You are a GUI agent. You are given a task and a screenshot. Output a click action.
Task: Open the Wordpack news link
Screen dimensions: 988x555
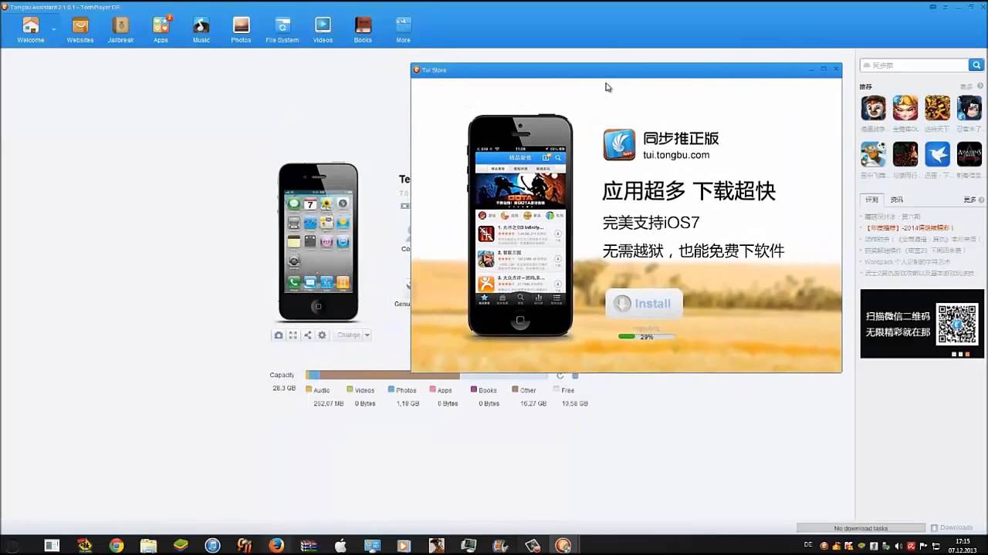[x=907, y=262]
